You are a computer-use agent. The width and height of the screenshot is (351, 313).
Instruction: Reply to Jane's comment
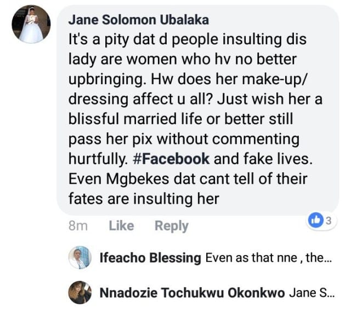pyautogui.click(x=171, y=225)
